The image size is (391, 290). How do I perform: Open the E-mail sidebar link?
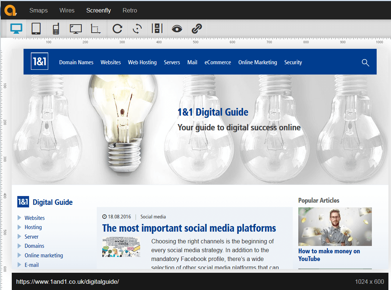tap(32, 265)
